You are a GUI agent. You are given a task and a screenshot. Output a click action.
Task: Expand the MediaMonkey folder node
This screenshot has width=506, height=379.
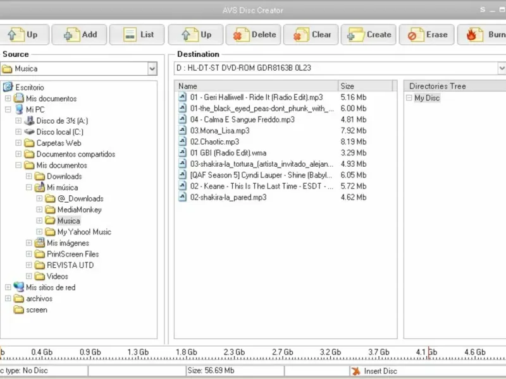pos(39,210)
